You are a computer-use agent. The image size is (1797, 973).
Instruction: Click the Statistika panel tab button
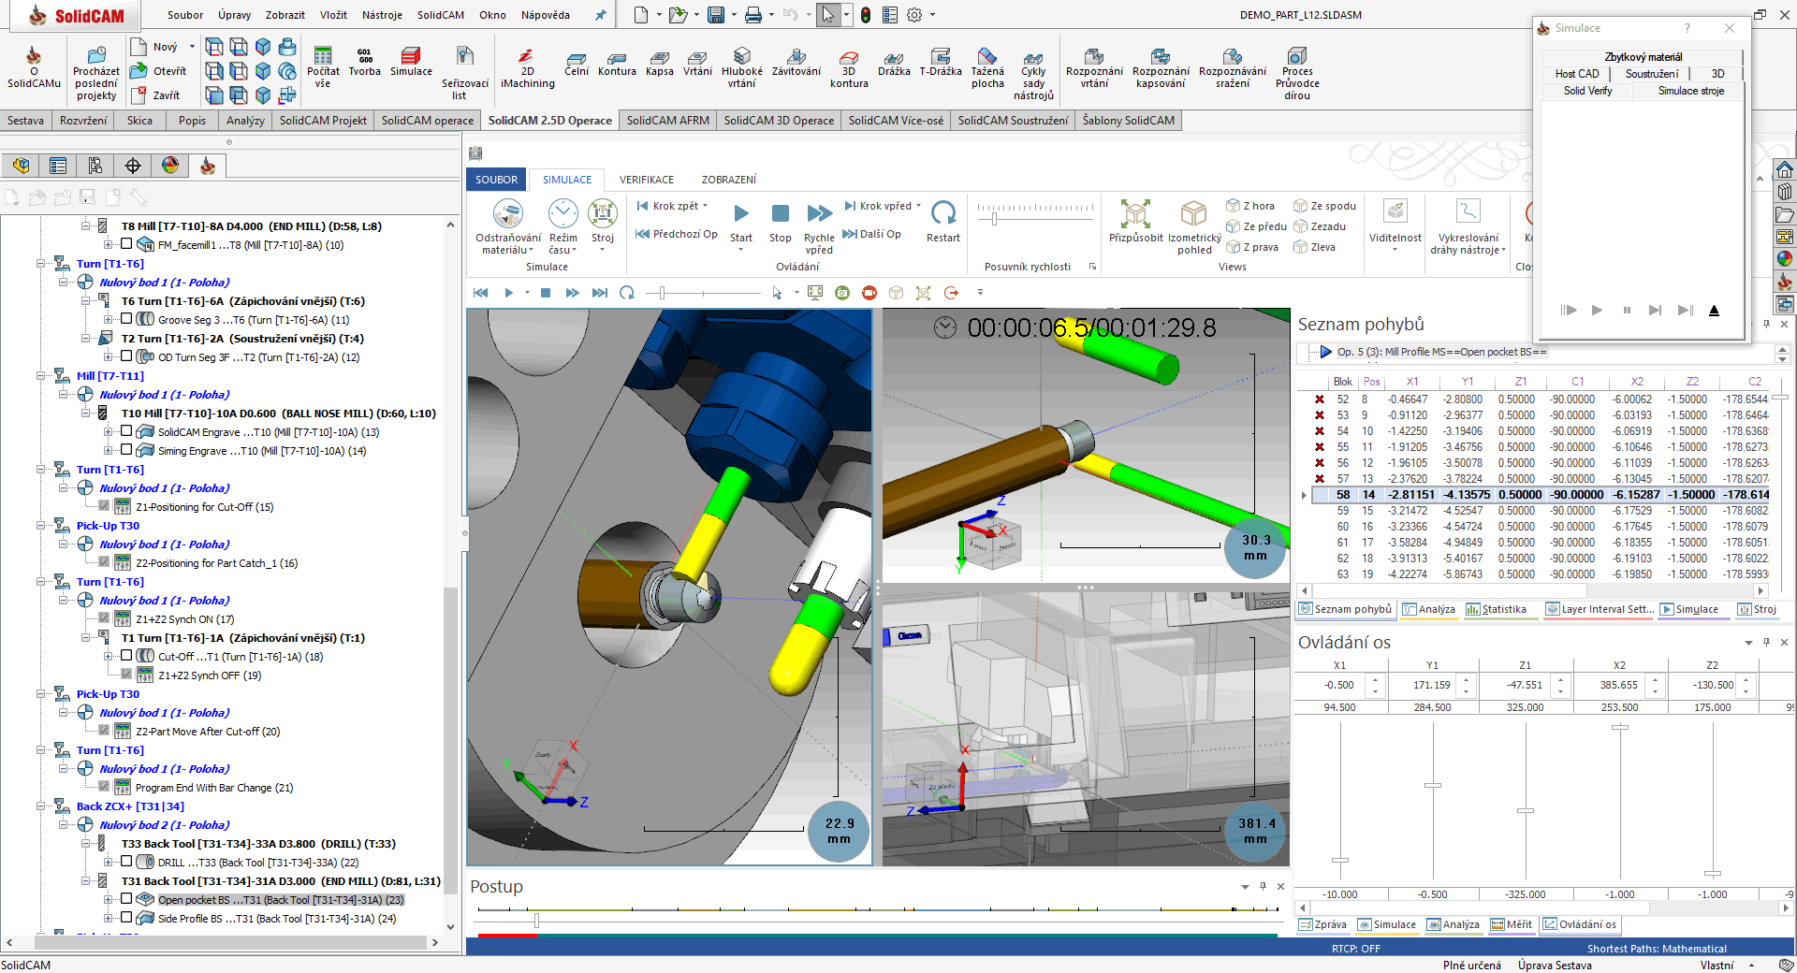click(x=1496, y=609)
